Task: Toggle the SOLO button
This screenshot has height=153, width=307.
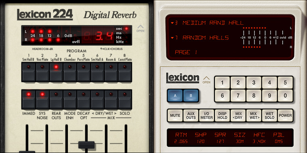Action: 125,99
